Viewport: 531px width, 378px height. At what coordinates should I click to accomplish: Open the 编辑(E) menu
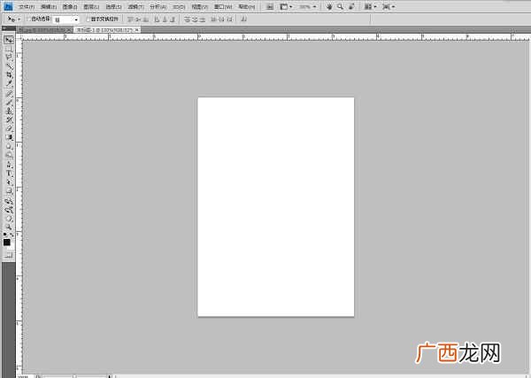49,7
